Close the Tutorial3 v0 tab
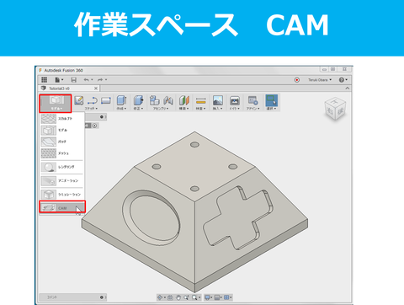 [96, 88]
